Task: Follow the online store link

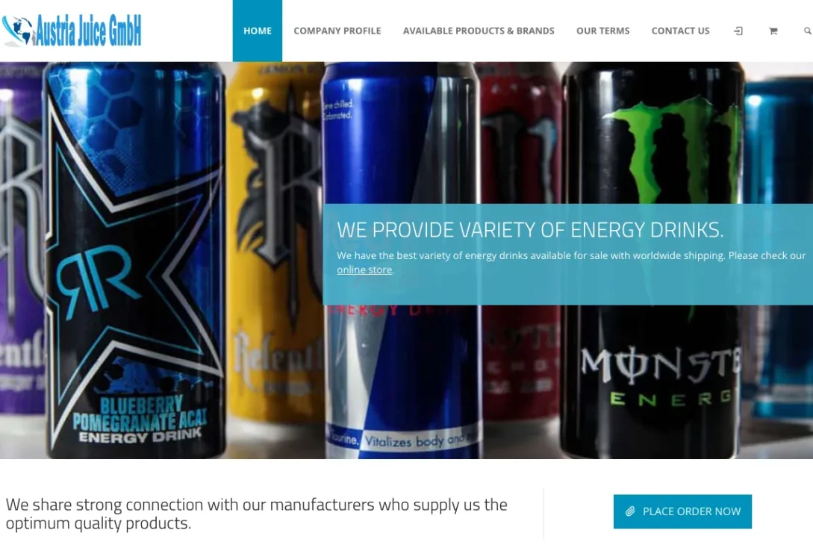Action: click(x=364, y=270)
